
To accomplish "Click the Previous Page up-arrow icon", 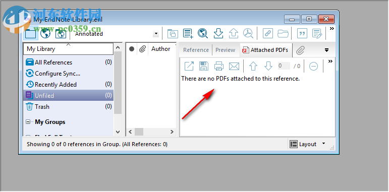I will (x=253, y=66).
